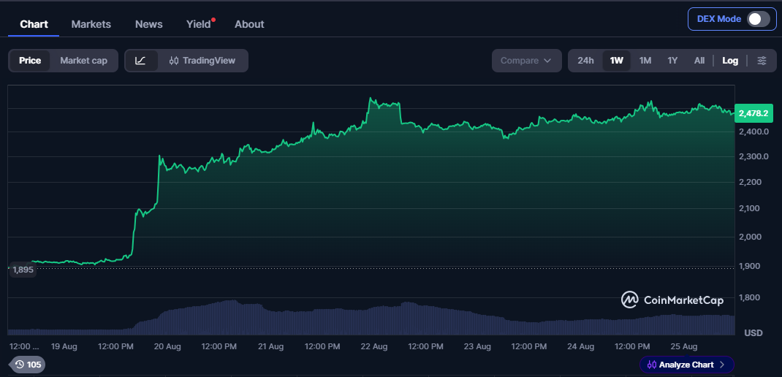This screenshot has height=377, width=782.
Task: Click the 1,895 starting price label
Action: (x=23, y=270)
